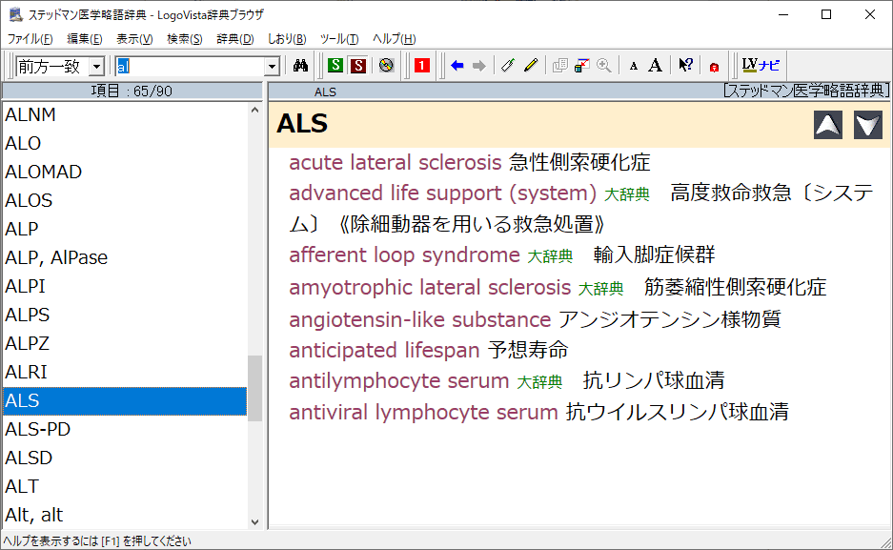
Task: Show the previous entry with up arrow
Action: click(828, 125)
